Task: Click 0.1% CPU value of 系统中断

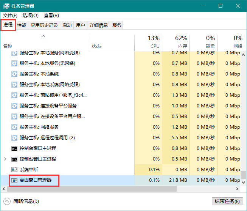Action: [154, 170]
